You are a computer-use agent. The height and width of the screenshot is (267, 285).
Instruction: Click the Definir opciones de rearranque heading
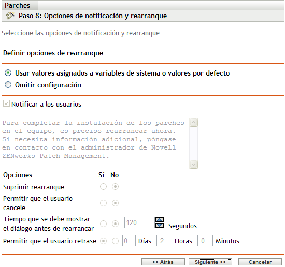(x=53, y=53)
